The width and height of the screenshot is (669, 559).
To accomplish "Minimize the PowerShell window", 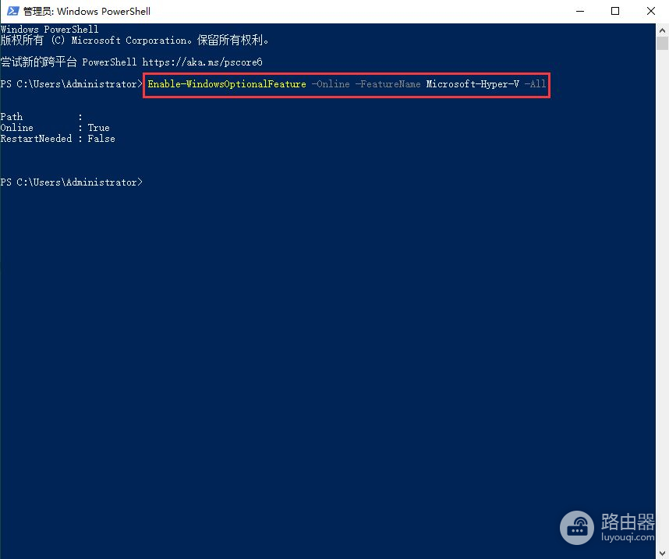I will 580,11.
